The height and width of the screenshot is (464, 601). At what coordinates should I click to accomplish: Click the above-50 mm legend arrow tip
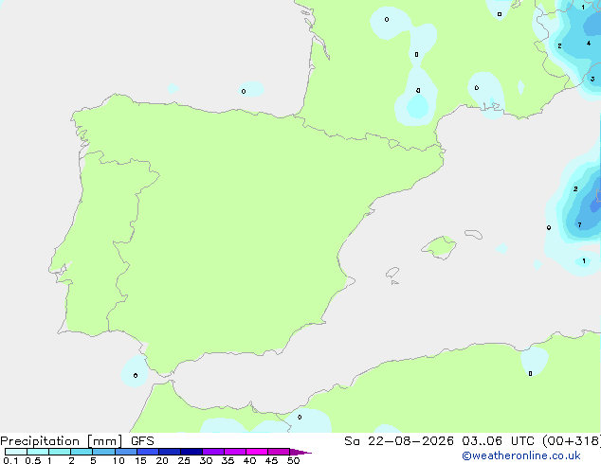300,452
